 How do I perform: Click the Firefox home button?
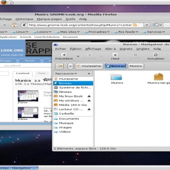pos(14,25)
